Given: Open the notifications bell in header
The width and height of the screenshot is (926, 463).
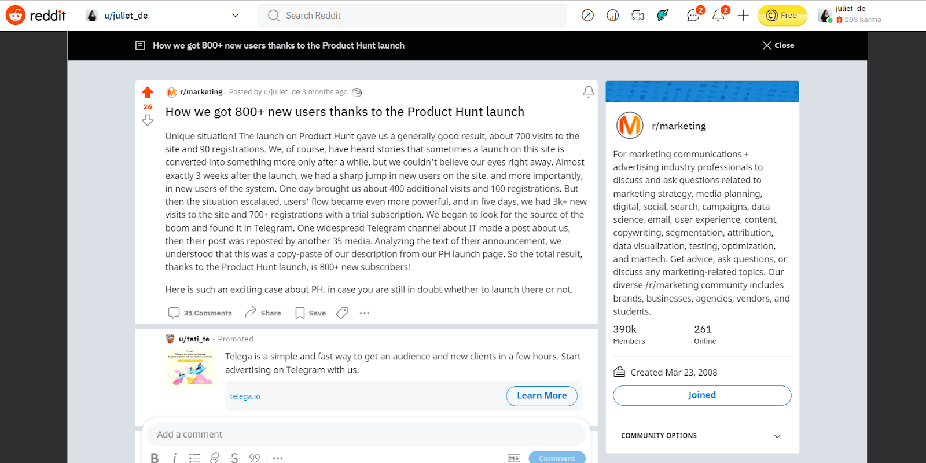Looking at the screenshot, I should pyautogui.click(x=719, y=15).
